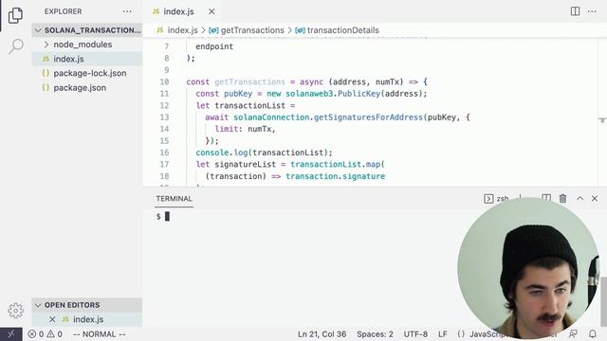Click feedback icon in status bar
Image resolution: width=607 pixels, height=341 pixels.
tap(573, 333)
